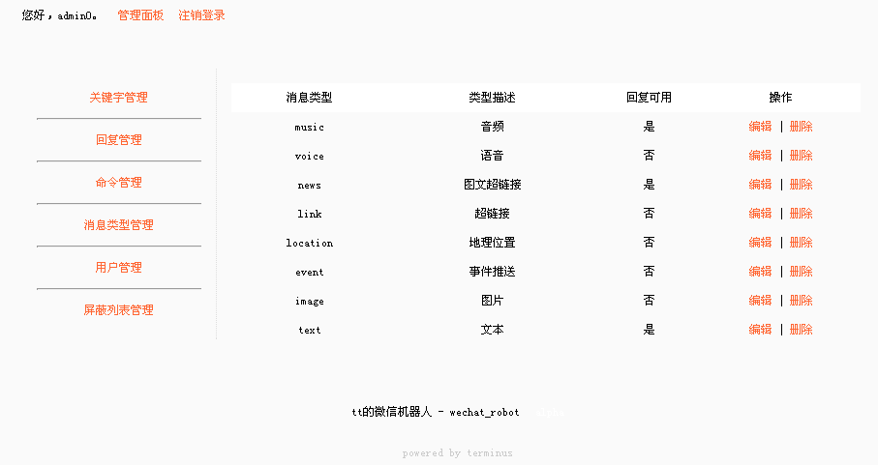This screenshot has width=878, height=465.
Task: Delete the event message type
Action: tap(801, 272)
